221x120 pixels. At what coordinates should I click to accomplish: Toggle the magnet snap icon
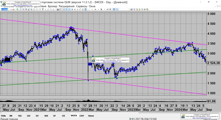click(115, 9)
